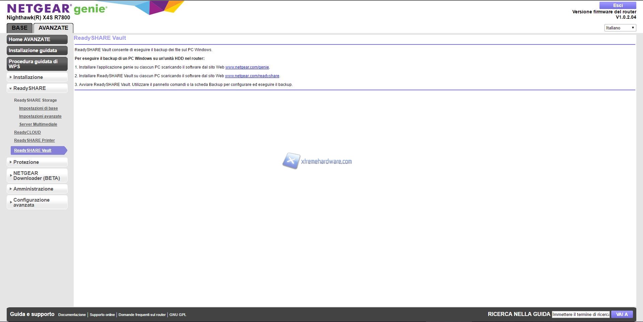Follow the www.netgear.com/readyshare link
The width and height of the screenshot is (643, 322).
[x=252, y=76]
